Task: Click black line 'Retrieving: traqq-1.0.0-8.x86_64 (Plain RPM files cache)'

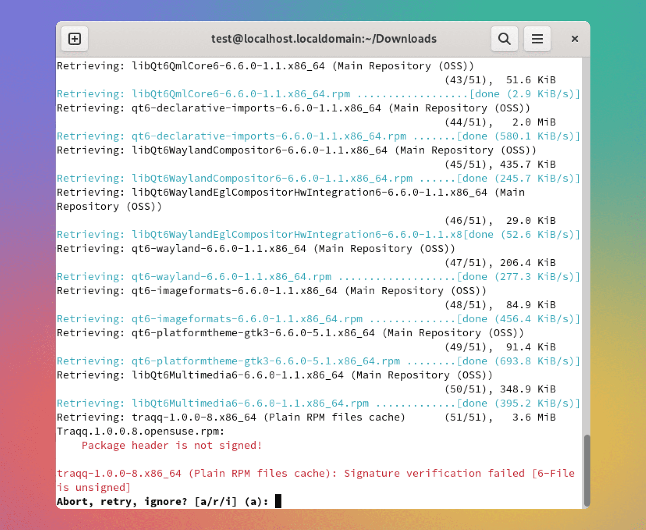Action: (x=231, y=417)
